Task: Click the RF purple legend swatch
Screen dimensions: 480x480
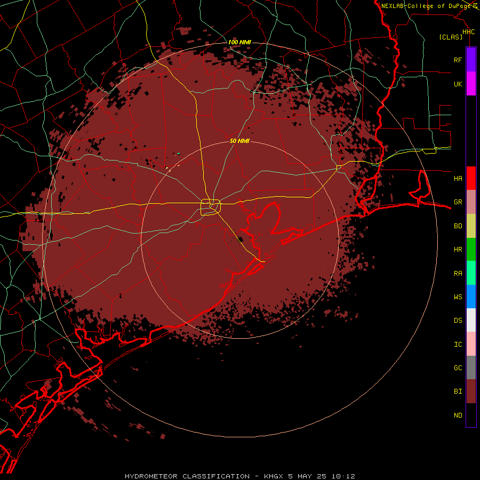Action: 471,60
